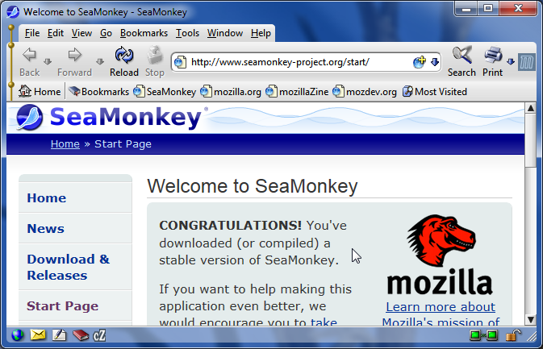Open the mozdev.org bookmark
This screenshot has width=543, height=349.
[x=365, y=92]
